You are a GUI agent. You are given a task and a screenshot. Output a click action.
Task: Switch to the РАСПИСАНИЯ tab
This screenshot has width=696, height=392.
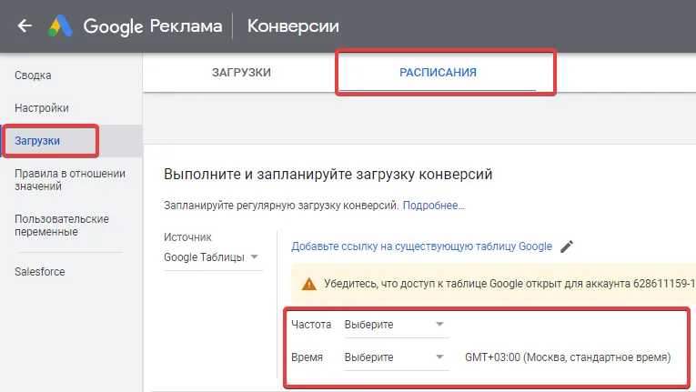click(x=438, y=73)
